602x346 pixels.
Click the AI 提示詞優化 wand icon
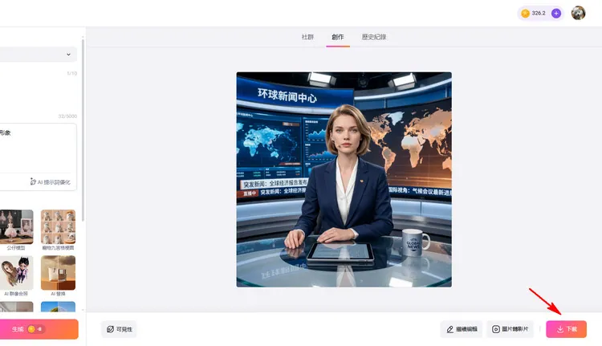[x=33, y=182]
